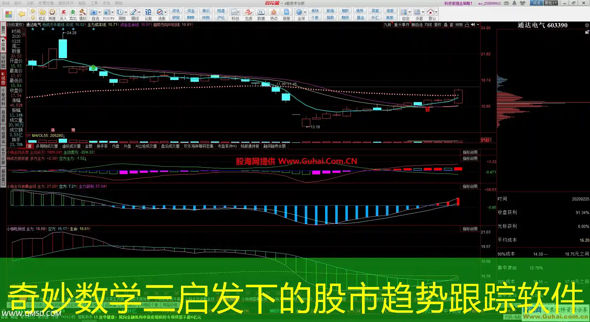Open the 扩展行情 menu

46,3
